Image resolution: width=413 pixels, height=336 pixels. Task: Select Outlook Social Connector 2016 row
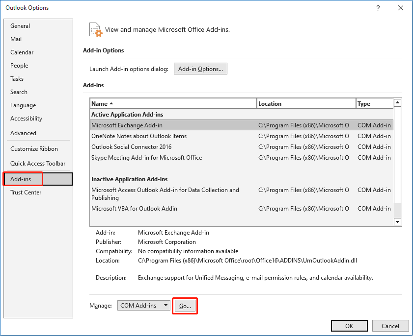[x=241, y=147]
